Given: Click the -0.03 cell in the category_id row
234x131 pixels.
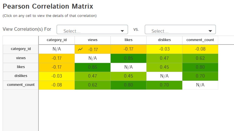Looking at the screenshot, I should pos(164,49).
